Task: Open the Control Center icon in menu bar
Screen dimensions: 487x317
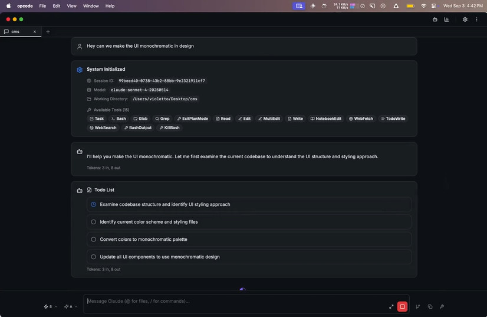Action: pyautogui.click(x=434, y=6)
